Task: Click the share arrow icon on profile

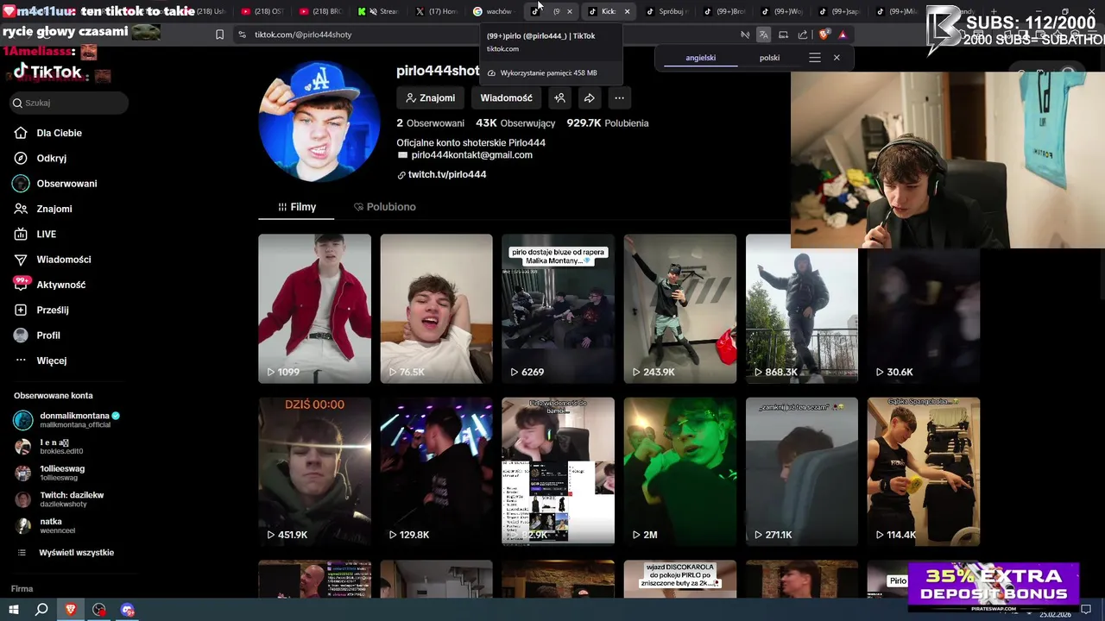Action: (x=589, y=98)
